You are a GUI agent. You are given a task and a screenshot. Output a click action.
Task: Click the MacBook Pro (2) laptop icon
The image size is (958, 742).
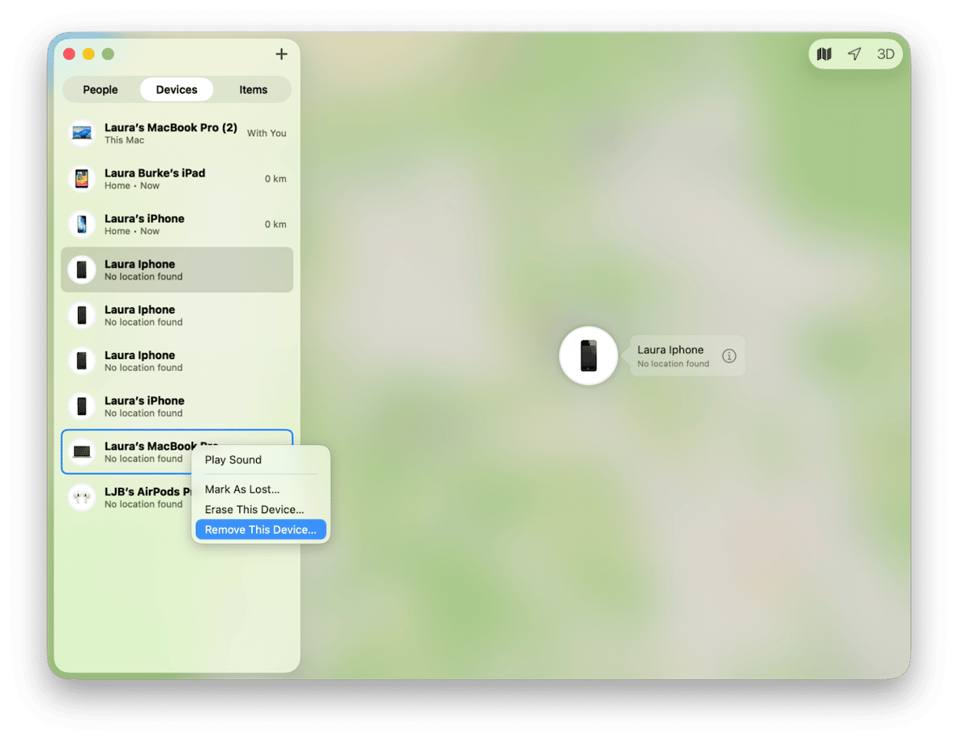[82, 133]
